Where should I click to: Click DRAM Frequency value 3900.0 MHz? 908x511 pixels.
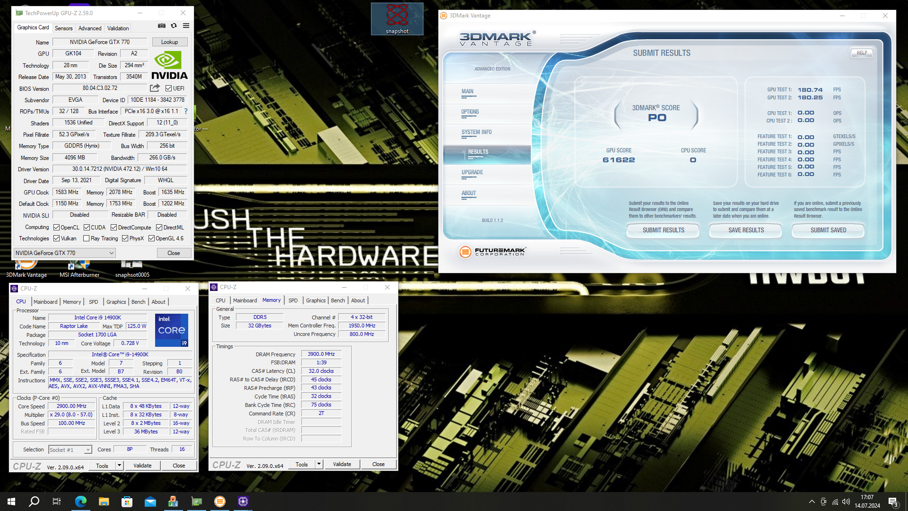[321, 354]
